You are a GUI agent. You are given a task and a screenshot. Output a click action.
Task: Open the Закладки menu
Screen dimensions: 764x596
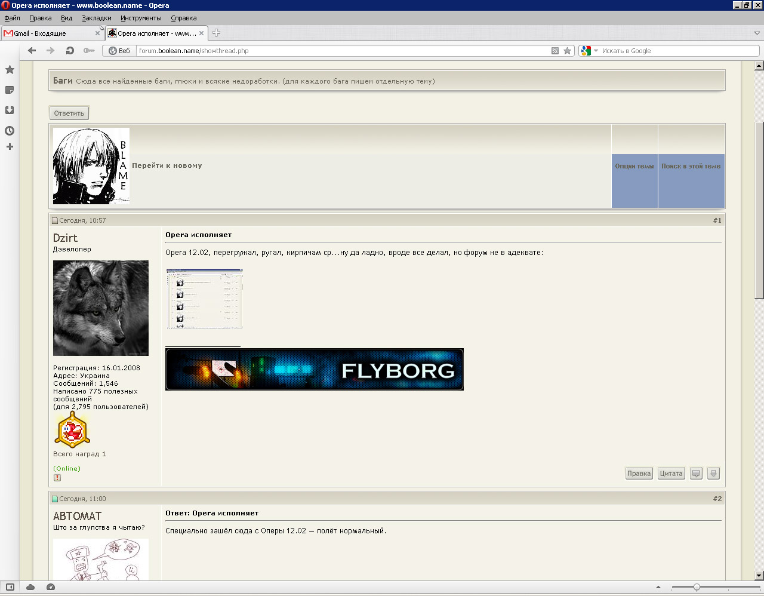point(96,18)
